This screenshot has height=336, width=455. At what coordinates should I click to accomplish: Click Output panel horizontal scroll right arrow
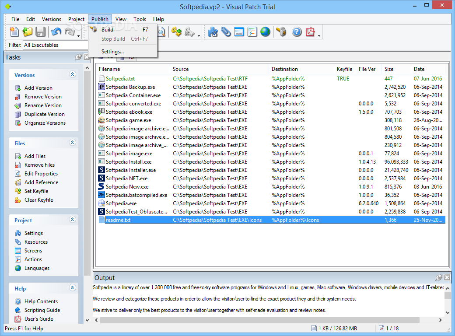[441, 320]
